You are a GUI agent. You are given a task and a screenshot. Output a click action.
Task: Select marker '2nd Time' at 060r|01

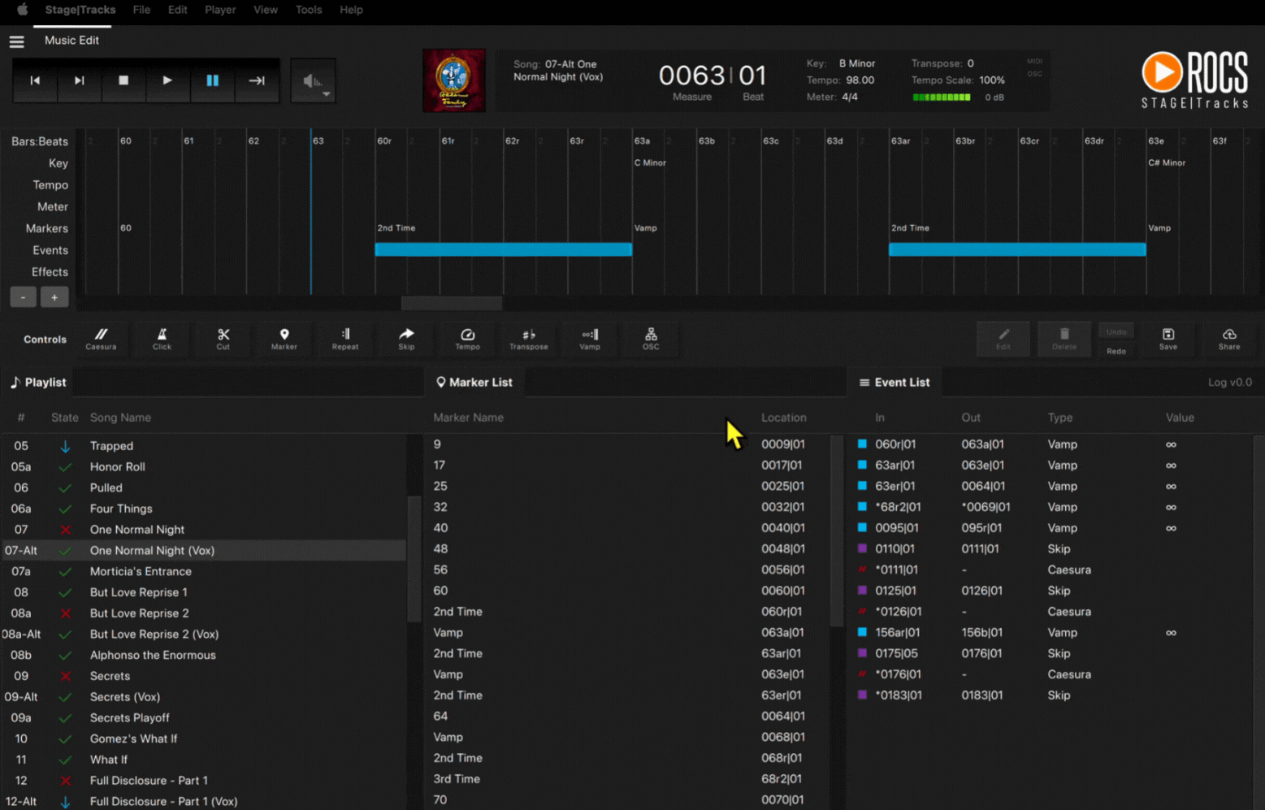[x=626, y=612]
